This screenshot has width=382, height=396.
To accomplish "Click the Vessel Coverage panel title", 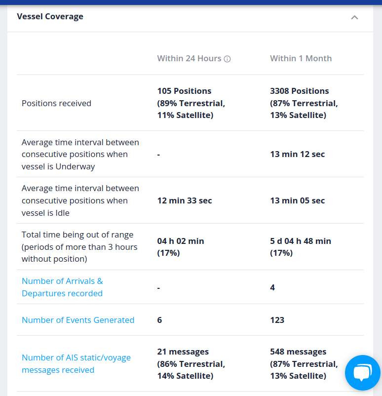I will coord(50,16).
